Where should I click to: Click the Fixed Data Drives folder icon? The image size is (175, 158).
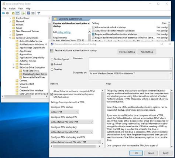[21, 71]
